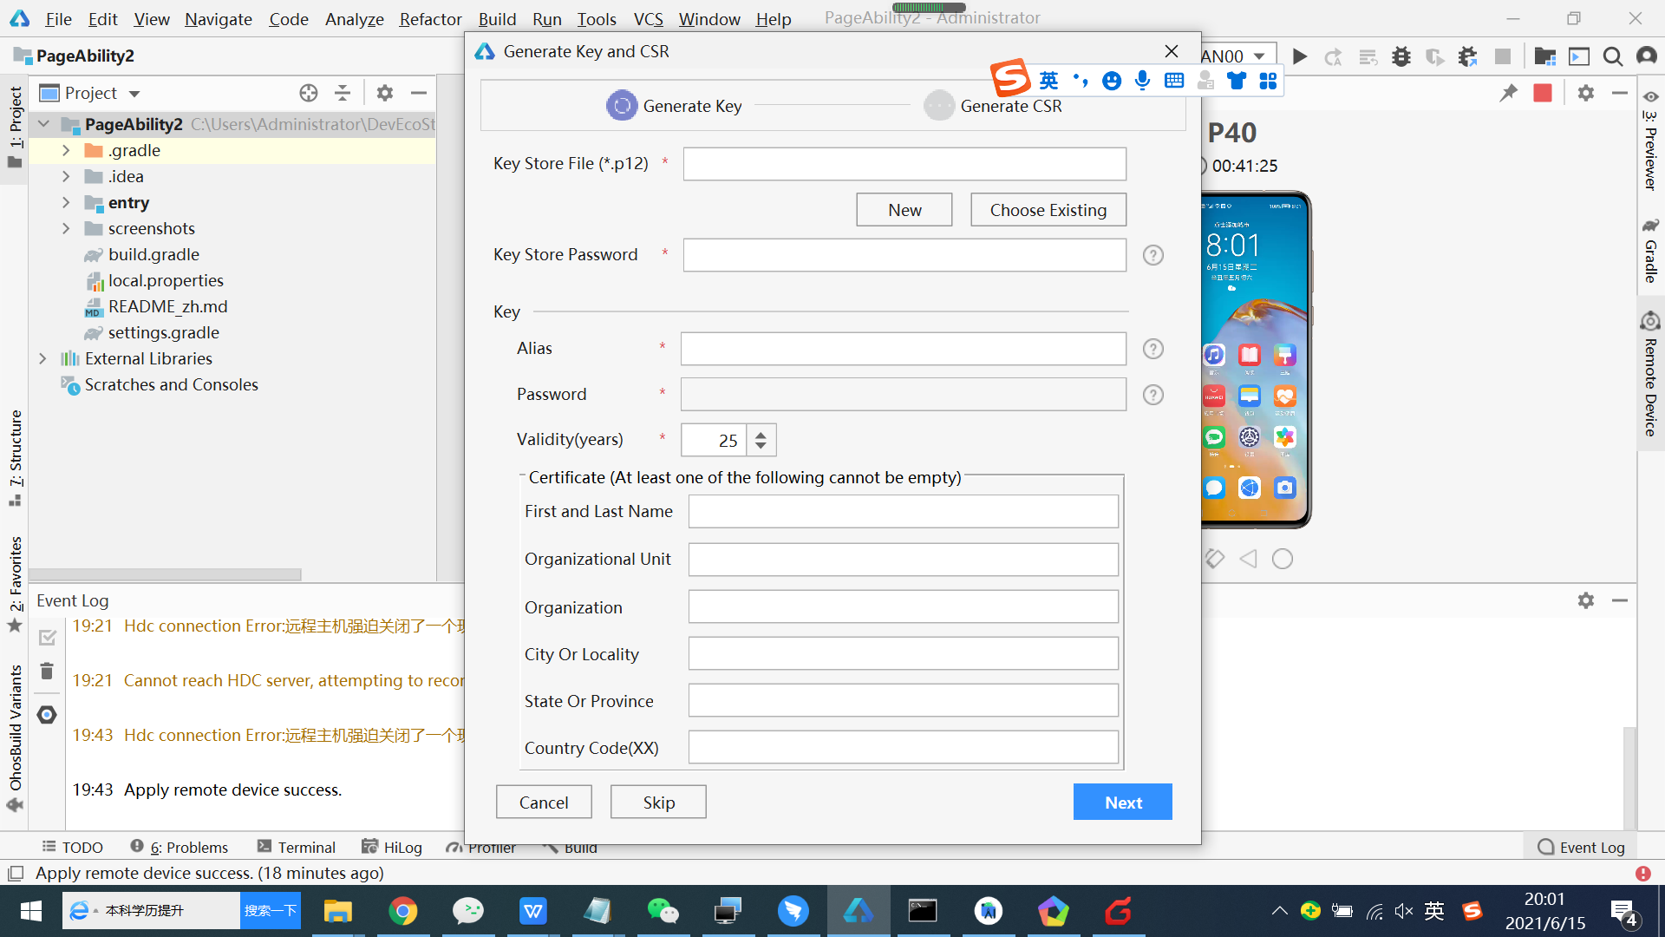The image size is (1665, 937).
Task: Click the Alias input field
Action: [903, 349]
